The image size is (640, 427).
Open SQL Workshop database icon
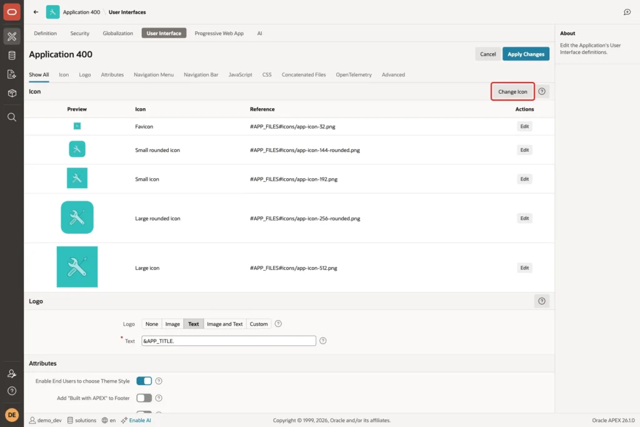12,55
